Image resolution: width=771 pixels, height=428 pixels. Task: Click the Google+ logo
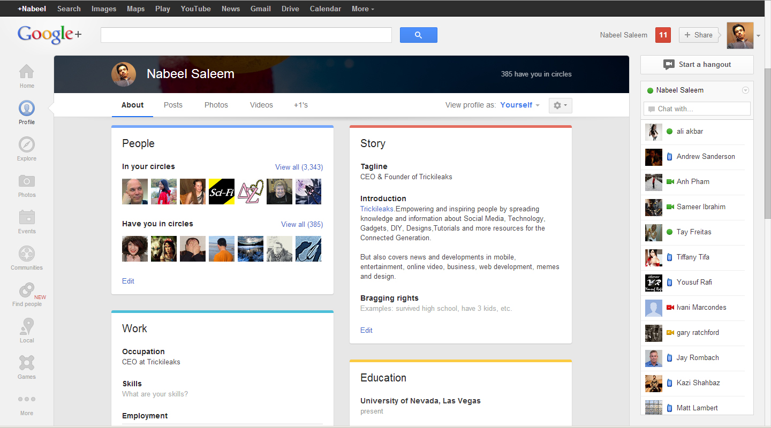[x=49, y=35]
